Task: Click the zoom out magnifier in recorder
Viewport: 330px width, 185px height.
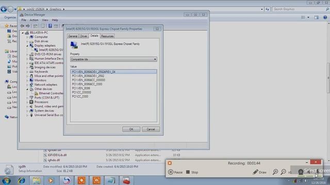Action: click(284, 172)
